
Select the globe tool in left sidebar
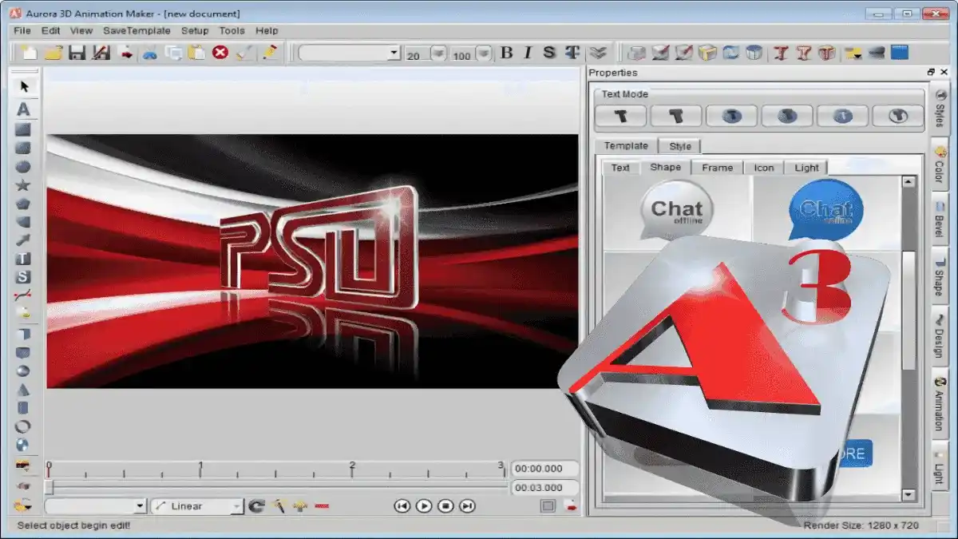(x=23, y=445)
